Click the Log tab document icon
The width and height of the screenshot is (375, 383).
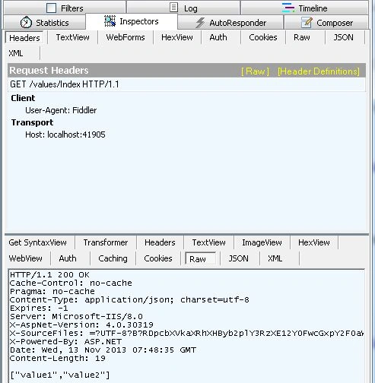[173, 8]
